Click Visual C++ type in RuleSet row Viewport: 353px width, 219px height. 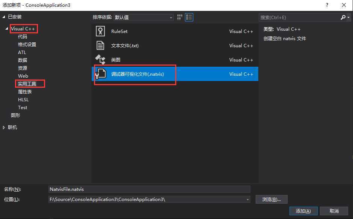[241, 31]
